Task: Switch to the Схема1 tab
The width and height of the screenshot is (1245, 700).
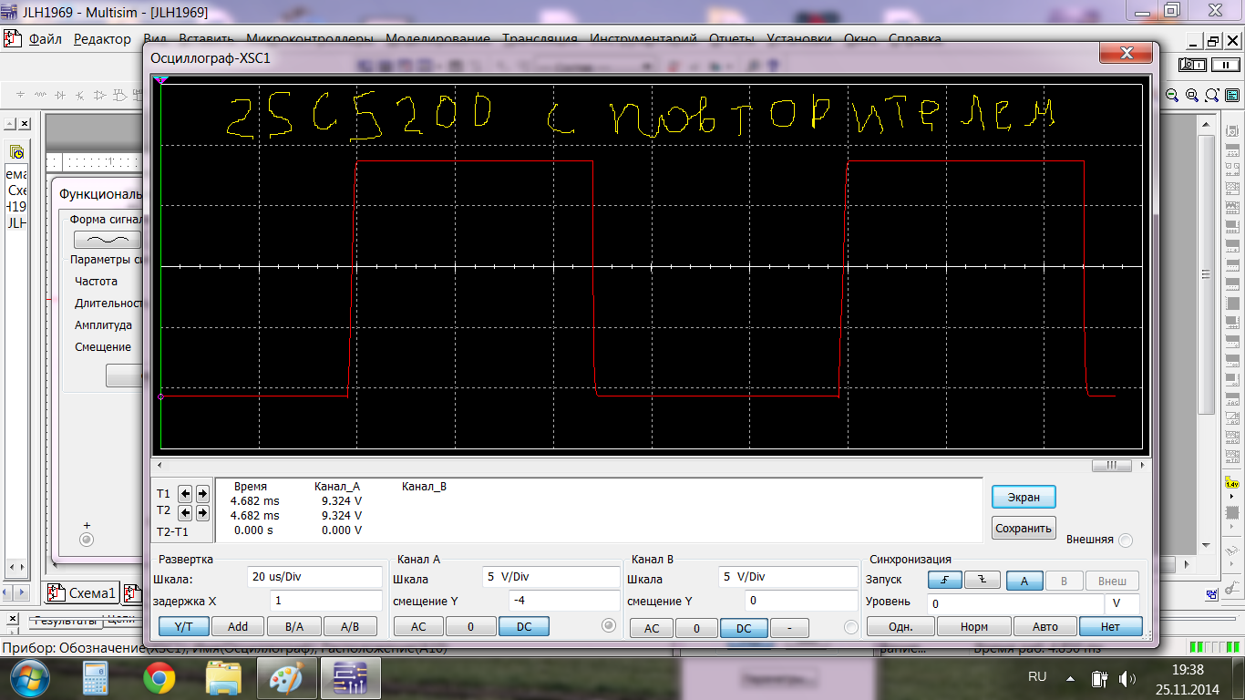Action: pyautogui.click(x=81, y=593)
